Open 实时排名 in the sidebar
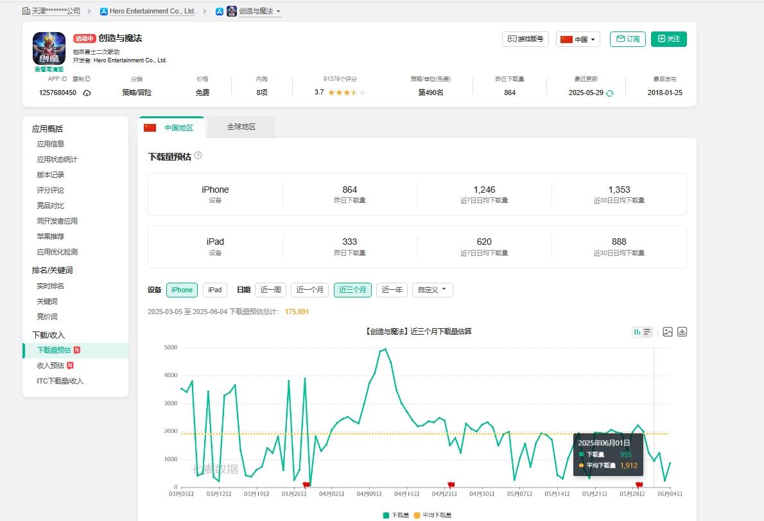This screenshot has height=521, width=764. pyautogui.click(x=51, y=286)
